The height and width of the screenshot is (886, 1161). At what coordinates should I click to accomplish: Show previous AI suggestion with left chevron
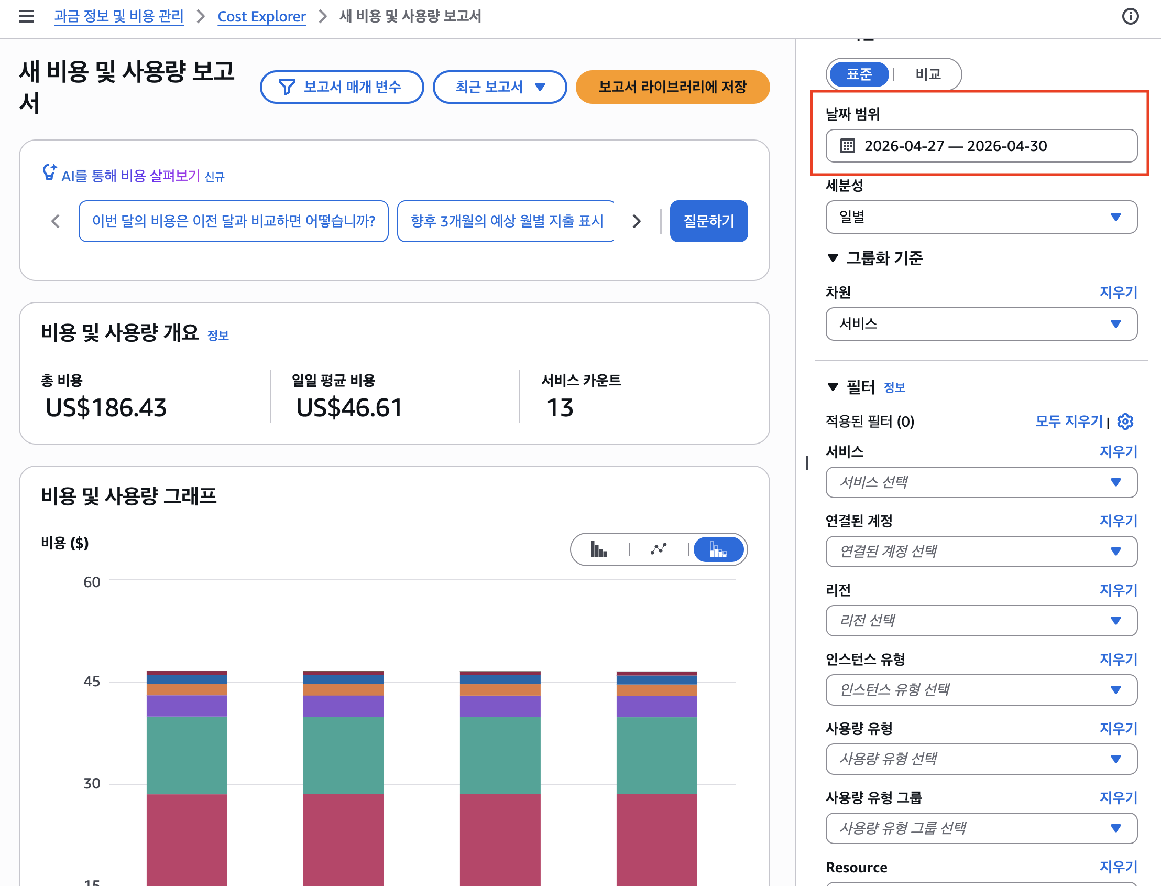pos(56,221)
